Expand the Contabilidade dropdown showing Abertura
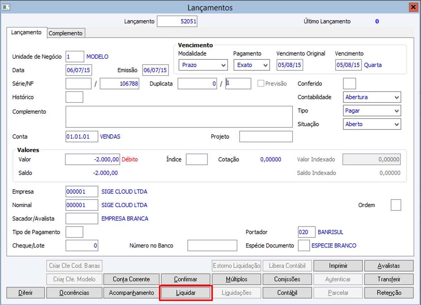The image size is (421, 305). coord(372,97)
